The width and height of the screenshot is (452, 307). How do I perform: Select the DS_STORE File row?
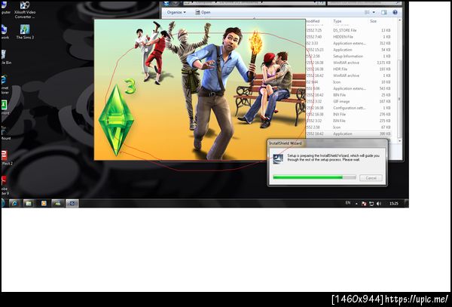point(349,30)
